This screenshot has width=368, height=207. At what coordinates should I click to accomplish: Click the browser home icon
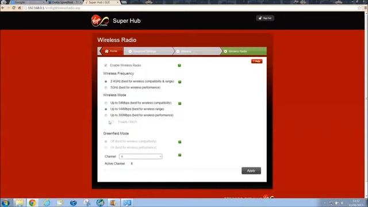(x=20, y=7)
